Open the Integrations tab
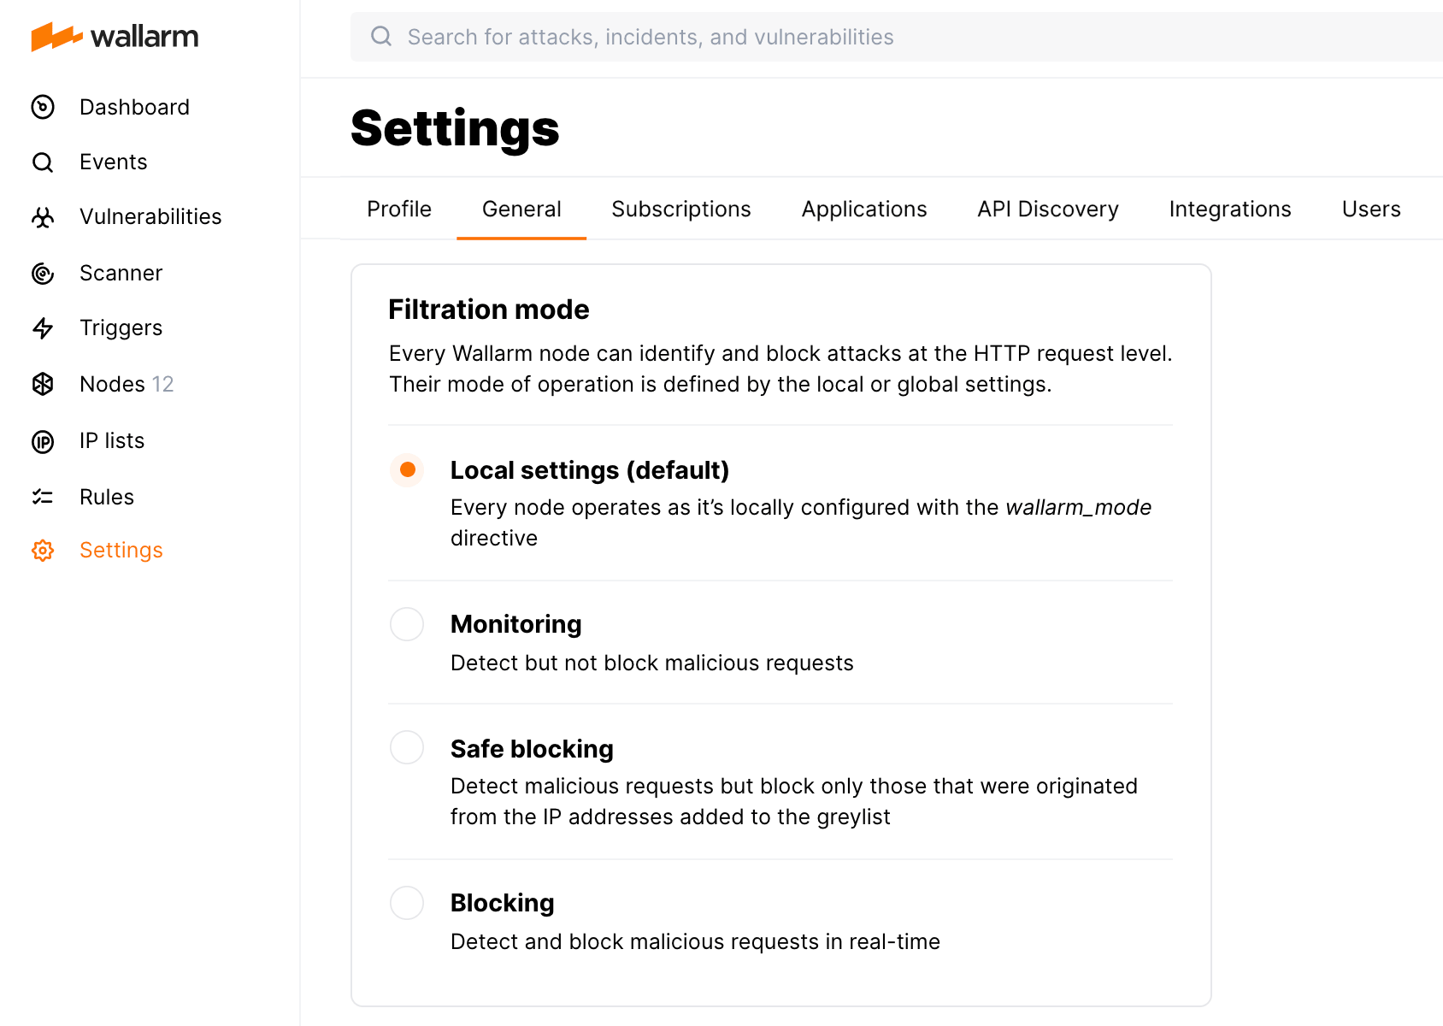The width and height of the screenshot is (1443, 1026). tap(1229, 209)
